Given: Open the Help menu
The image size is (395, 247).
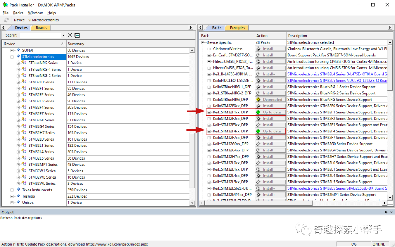Looking at the screenshot, I should pos(52,13).
